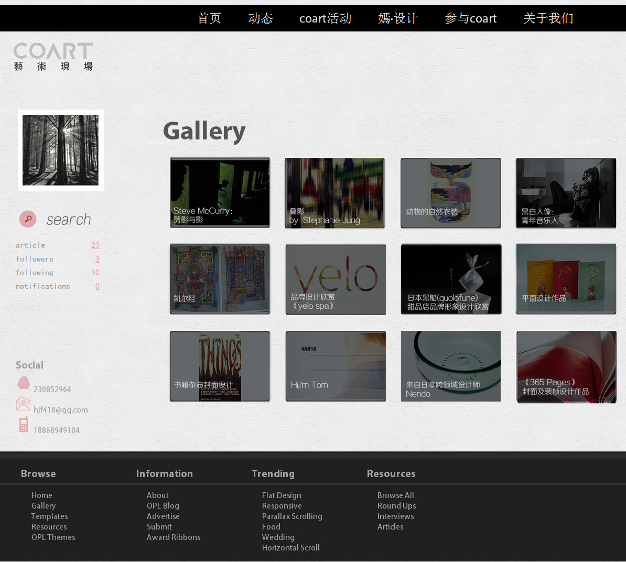This screenshot has height=562, width=626.
Task: Click OPL Themes footer link
Action: [53, 537]
